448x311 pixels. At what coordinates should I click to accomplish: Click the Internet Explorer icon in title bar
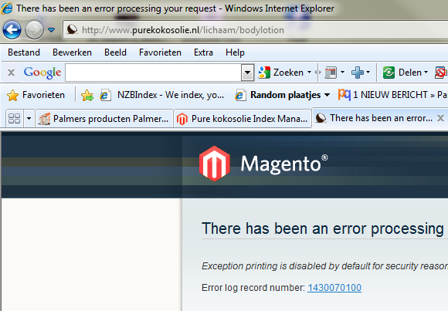pyautogui.click(x=7, y=8)
